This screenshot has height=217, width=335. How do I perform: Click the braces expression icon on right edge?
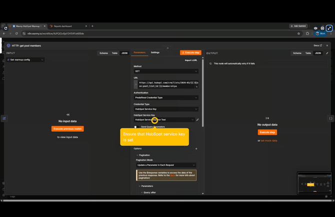click(x=330, y=119)
